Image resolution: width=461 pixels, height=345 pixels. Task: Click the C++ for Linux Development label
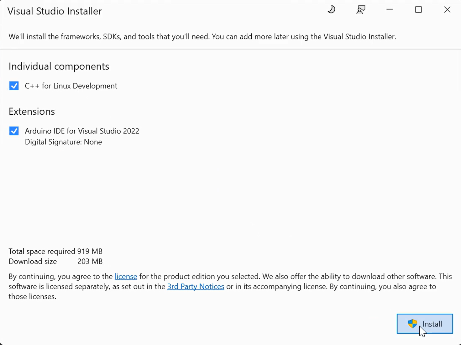pyautogui.click(x=71, y=86)
